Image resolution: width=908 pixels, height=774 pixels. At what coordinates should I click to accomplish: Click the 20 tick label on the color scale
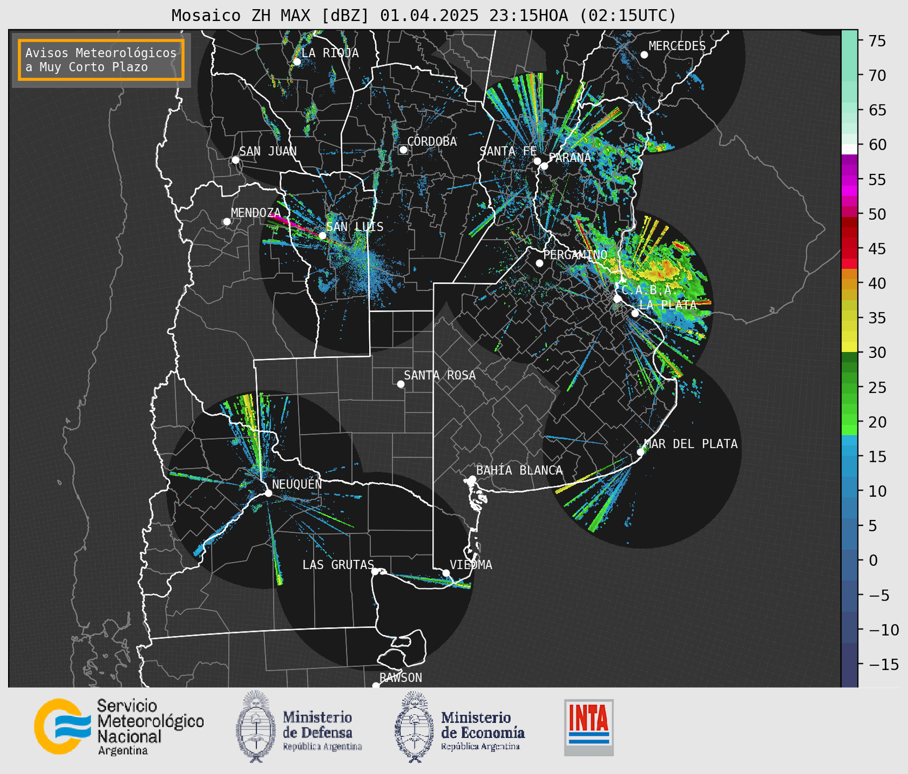876,422
